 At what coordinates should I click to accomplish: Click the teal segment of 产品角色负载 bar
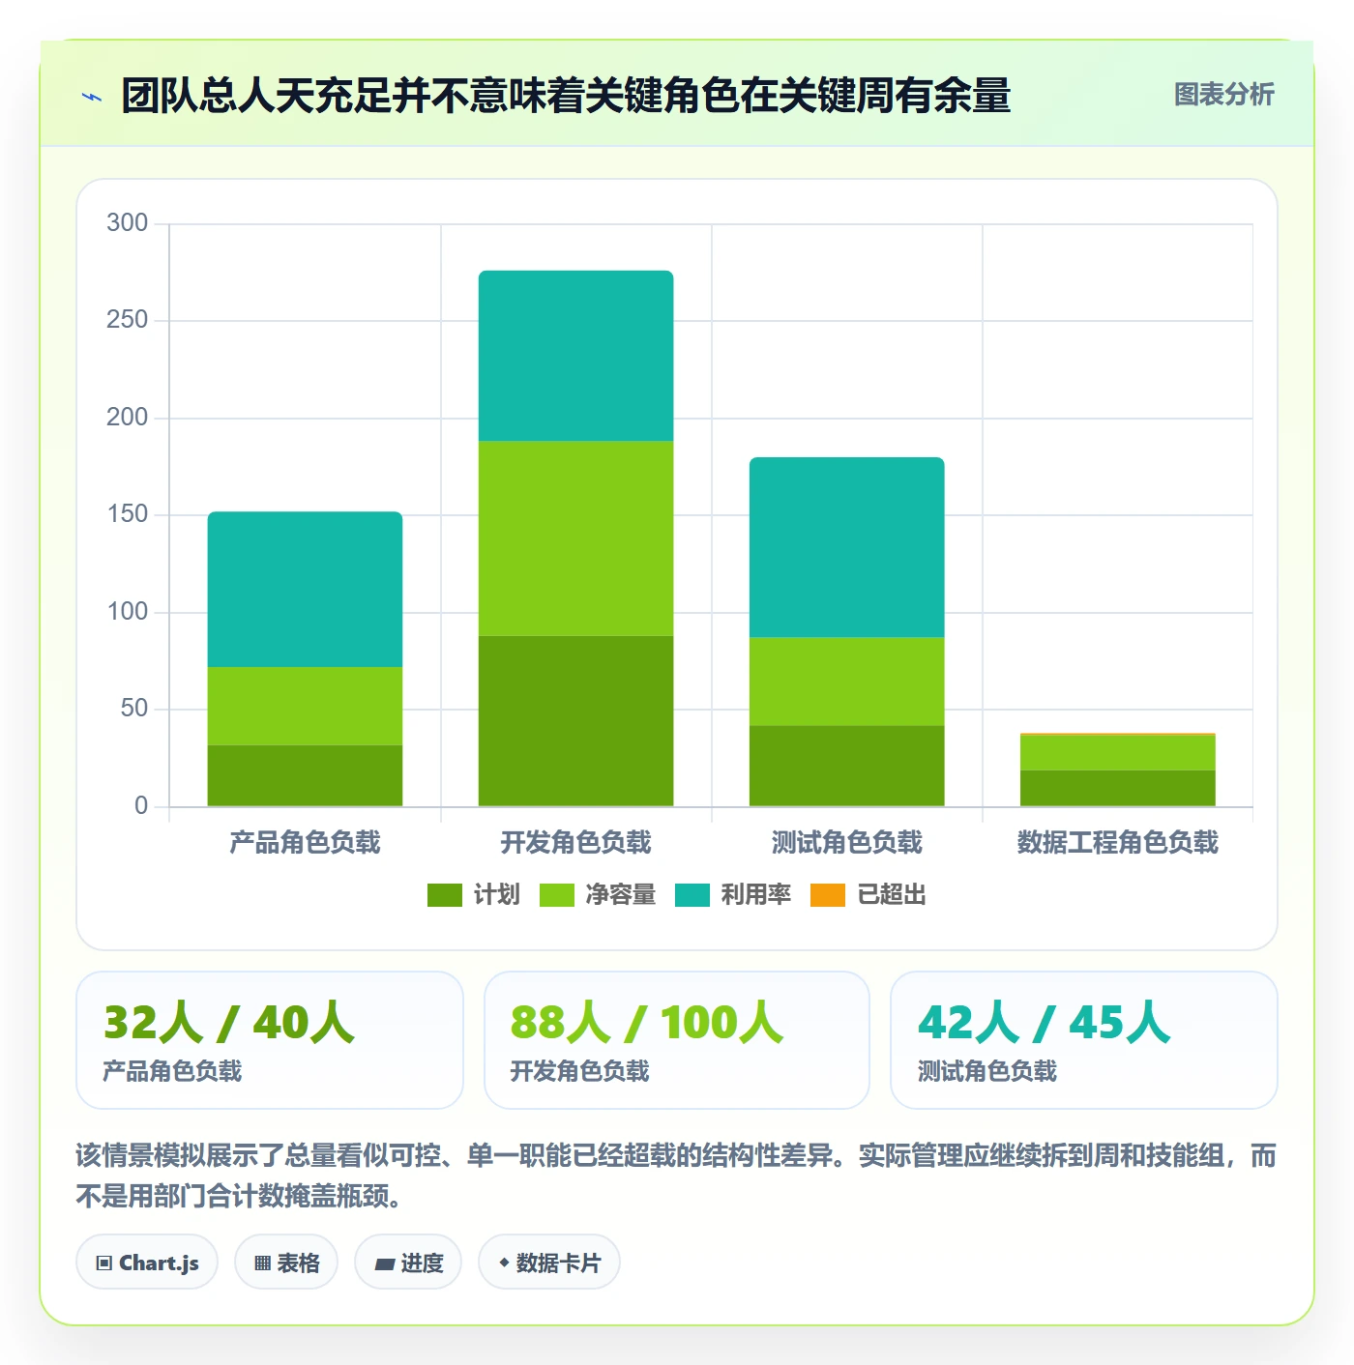click(306, 590)
